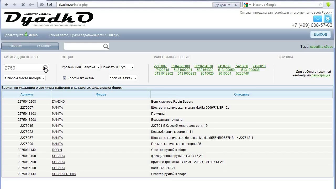
Task: Select article cell 2275023
Action: click(27, 132)
